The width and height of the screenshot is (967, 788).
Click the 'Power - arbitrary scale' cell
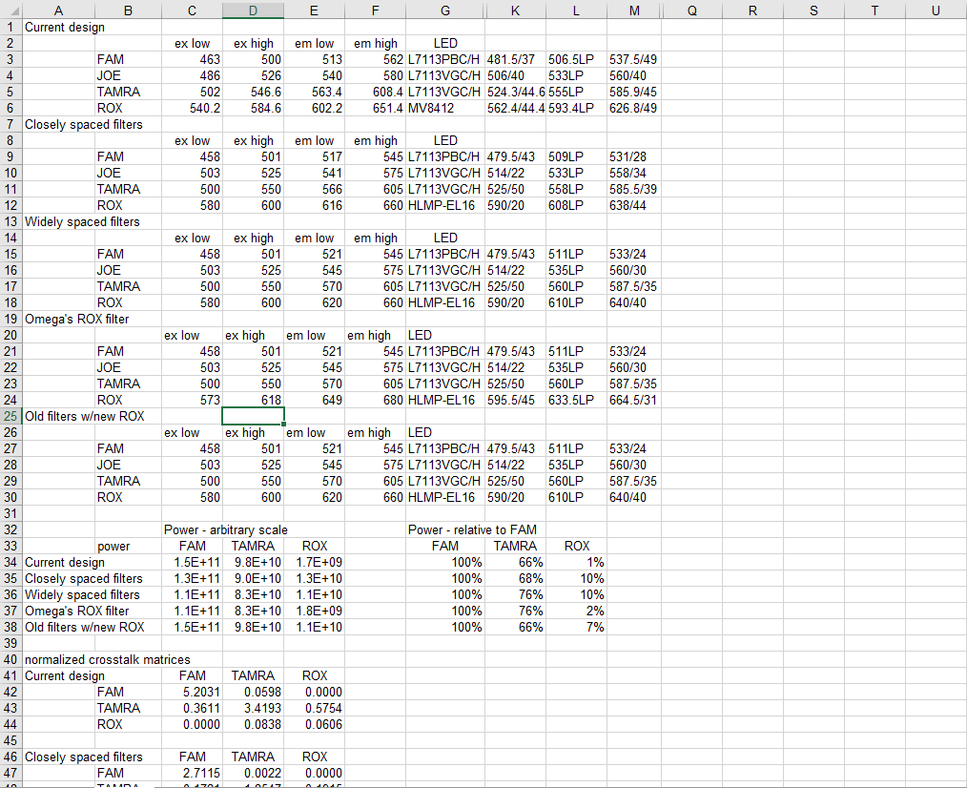[225, 529]
